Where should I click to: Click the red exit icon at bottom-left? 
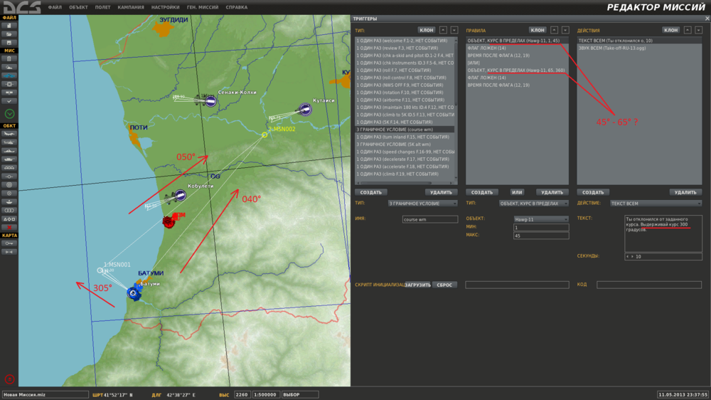coord(9,379)
